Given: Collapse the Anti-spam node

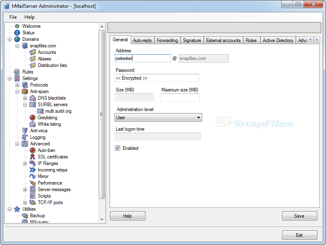Looking at the screenshot, I should [x=17, y=91].
